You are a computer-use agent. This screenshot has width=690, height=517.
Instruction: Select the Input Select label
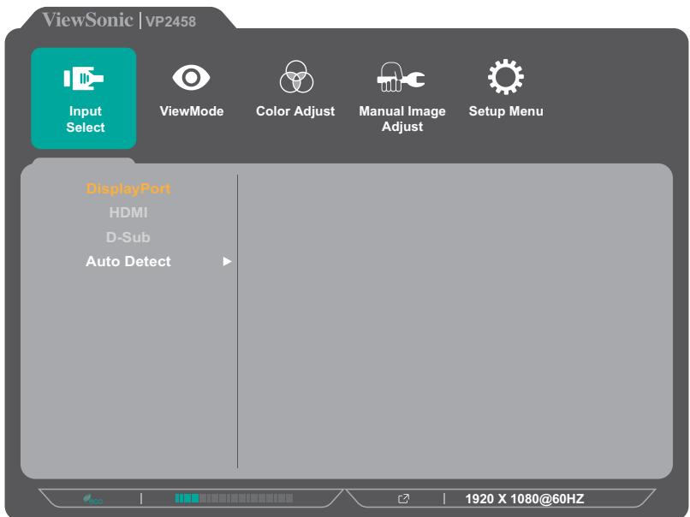[x=86, y=119]
